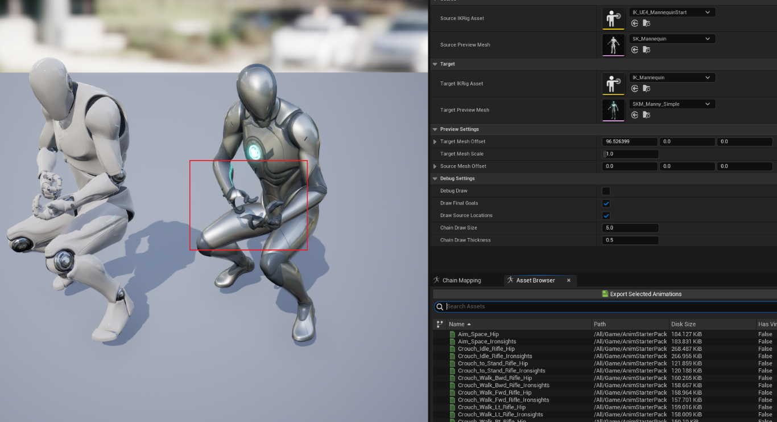Click the source control column icon in asset list

439,324
